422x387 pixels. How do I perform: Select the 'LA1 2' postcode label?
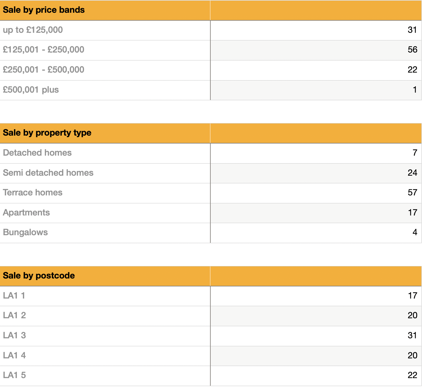click(14, 315)
